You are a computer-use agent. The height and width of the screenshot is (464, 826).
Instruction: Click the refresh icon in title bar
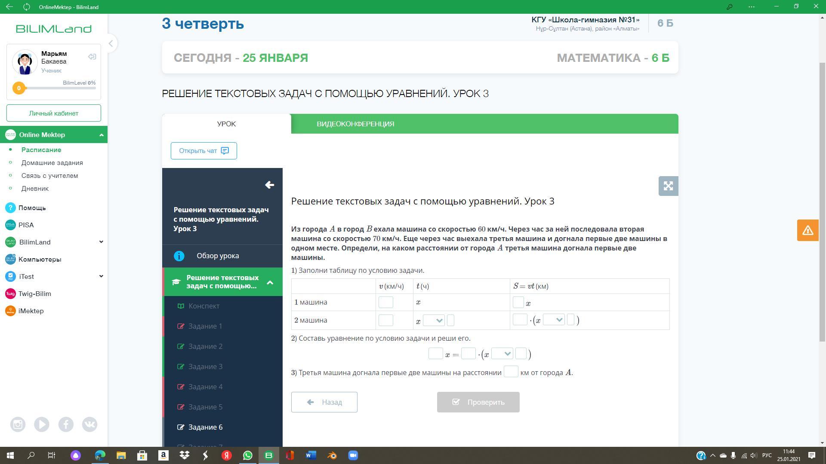click(x=27, y=7)
